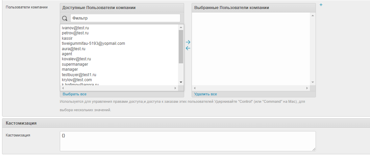
Task: Click the left arrow to remove users
Action: coord(188,48)
